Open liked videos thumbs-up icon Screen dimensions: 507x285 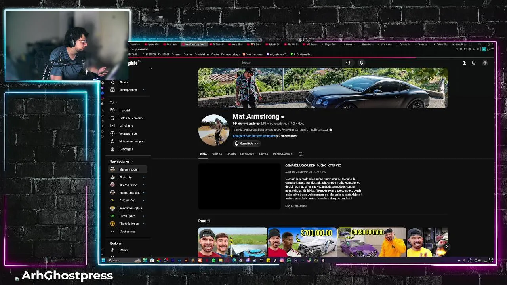[x=112, y=141]
